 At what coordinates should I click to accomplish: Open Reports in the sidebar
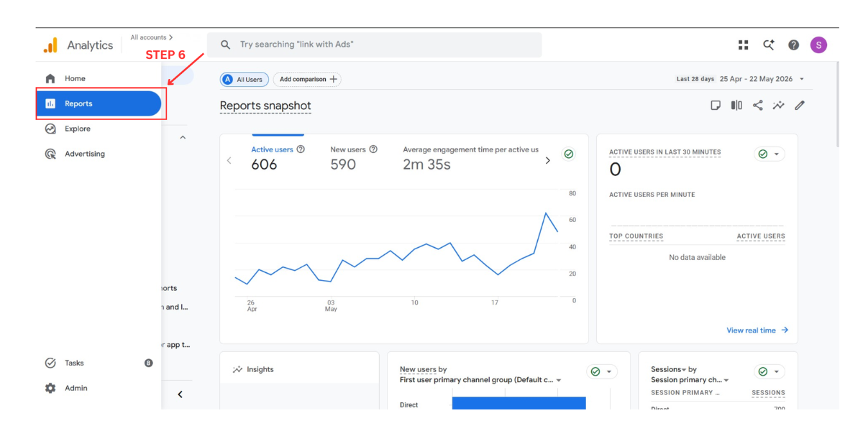(x=99, y=103)
